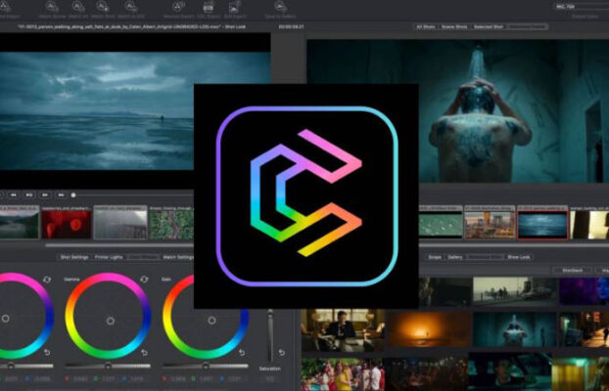Reset the Saturation slider with its undo arrow
The width and height of the screenshot is (609, 391).
[282, 352]
